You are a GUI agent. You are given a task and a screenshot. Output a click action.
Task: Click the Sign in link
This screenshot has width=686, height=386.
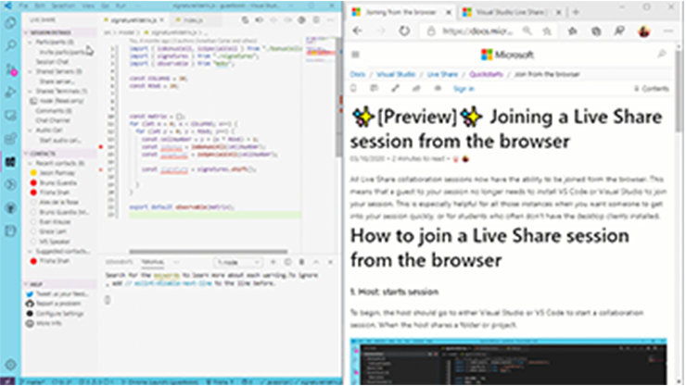click(x=463, y=89)
